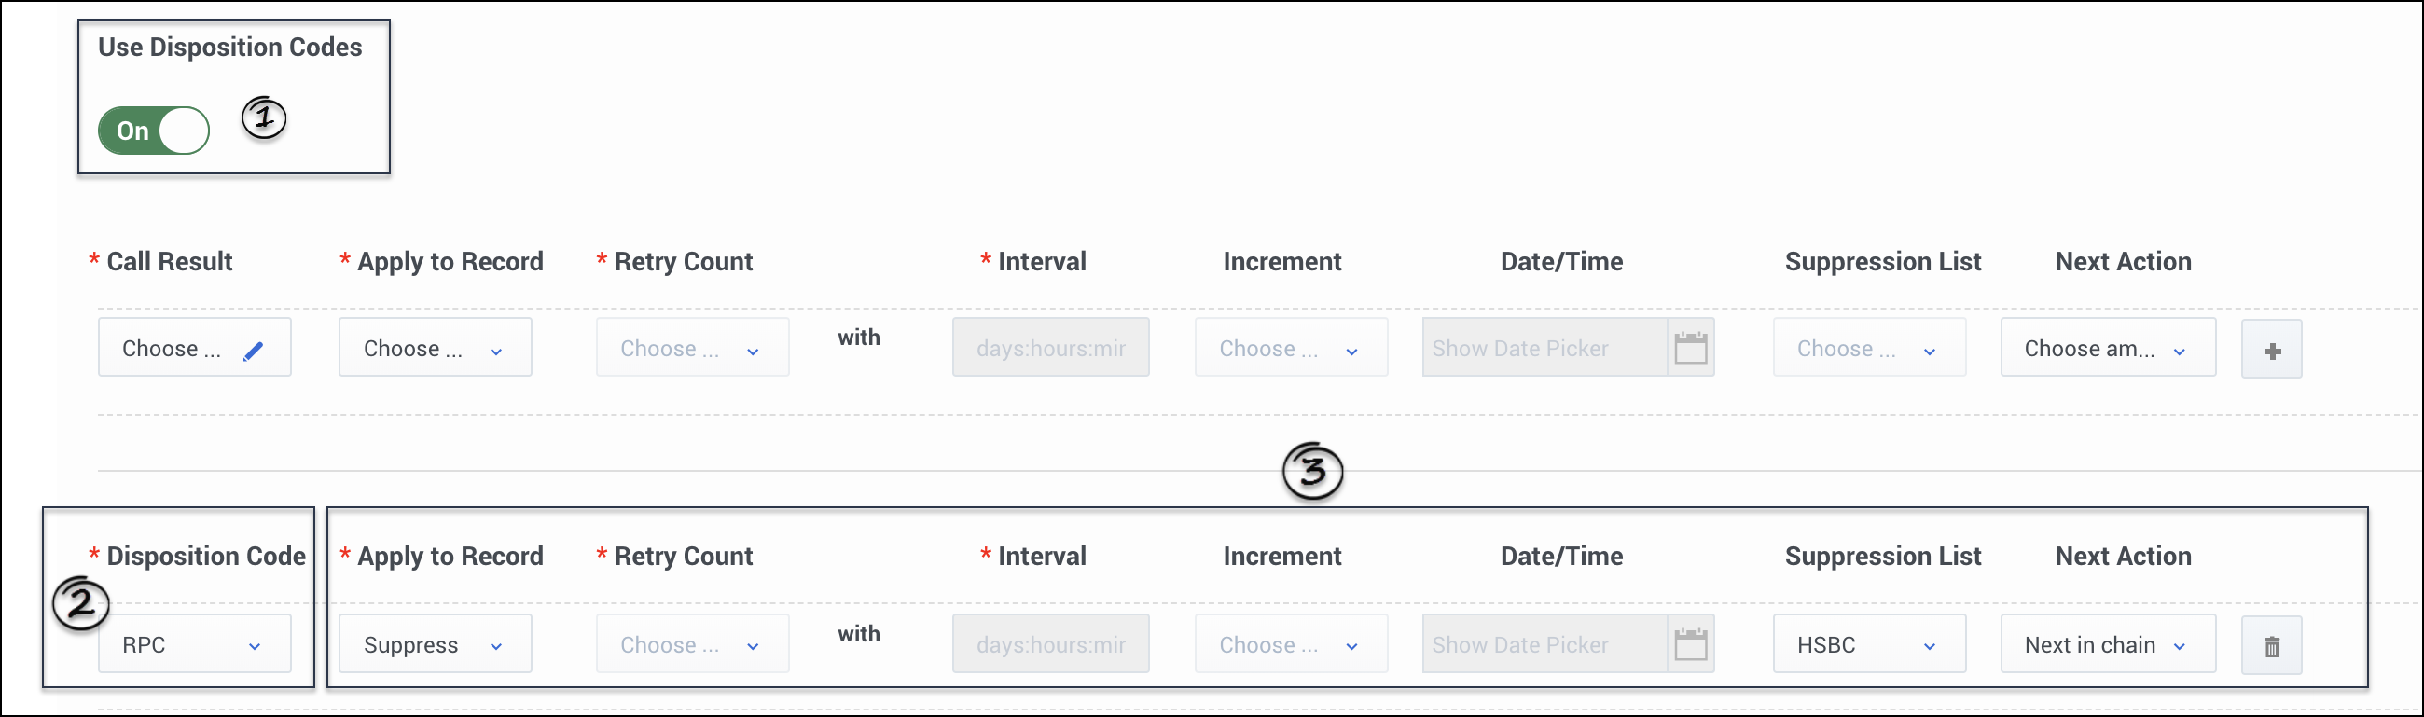The image size is (2424, 717).
Task: Open RPC row Retry Count dropdown
Action: click(x=692, y=644)
